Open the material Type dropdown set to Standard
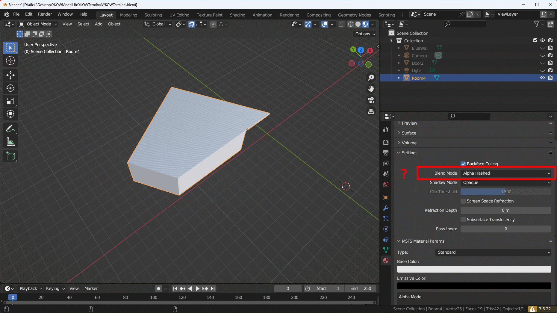The width and height of the screenshot is (557, 313). [493, 252]
